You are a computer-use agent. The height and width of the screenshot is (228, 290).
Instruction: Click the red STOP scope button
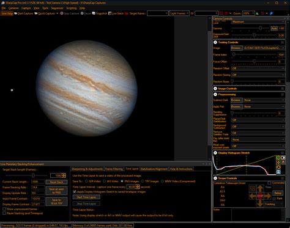tap(260, 196)
